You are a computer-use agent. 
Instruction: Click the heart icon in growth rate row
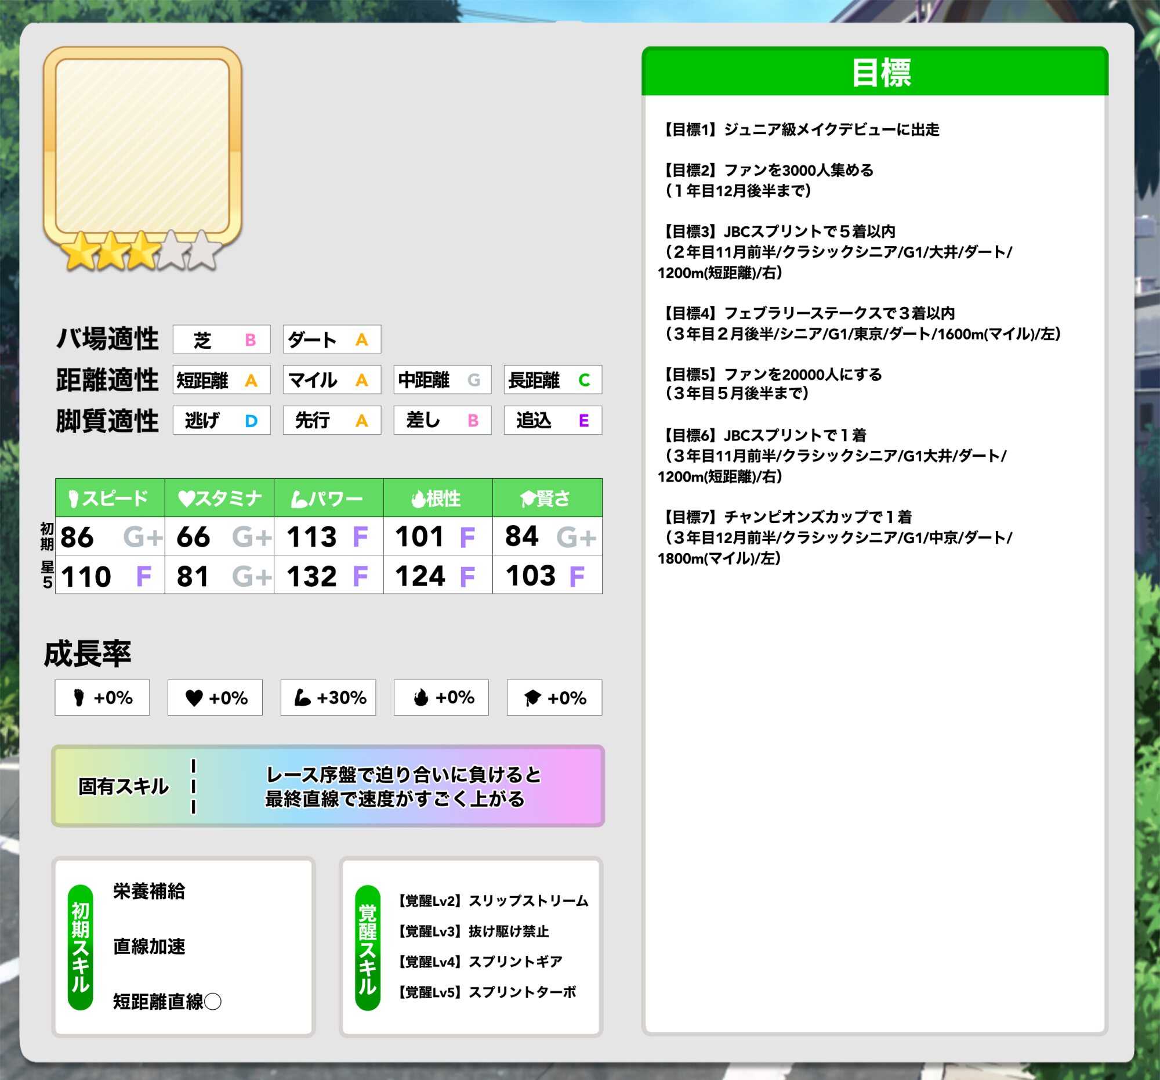[194, 698]
